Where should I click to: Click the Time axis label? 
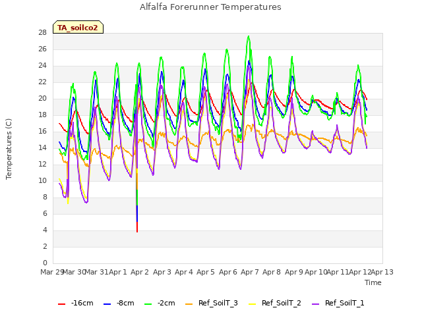click(x=373, y=282)
